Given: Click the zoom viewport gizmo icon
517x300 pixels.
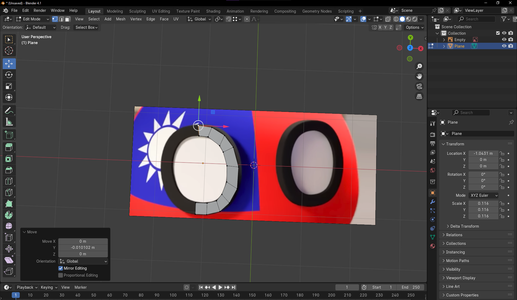Looking at the screenshot, I should pyautogui.click(x=419, y=66).
